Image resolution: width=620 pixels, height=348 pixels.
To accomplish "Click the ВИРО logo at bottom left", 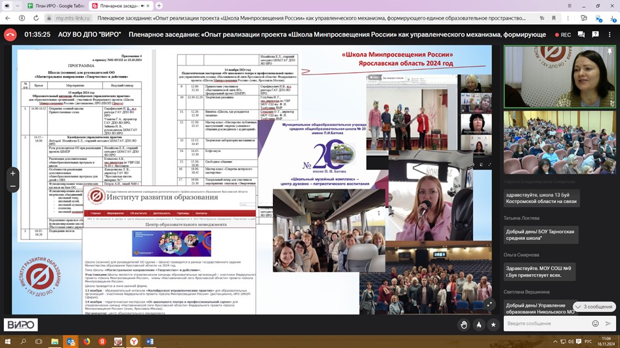I will pos(21,324).
